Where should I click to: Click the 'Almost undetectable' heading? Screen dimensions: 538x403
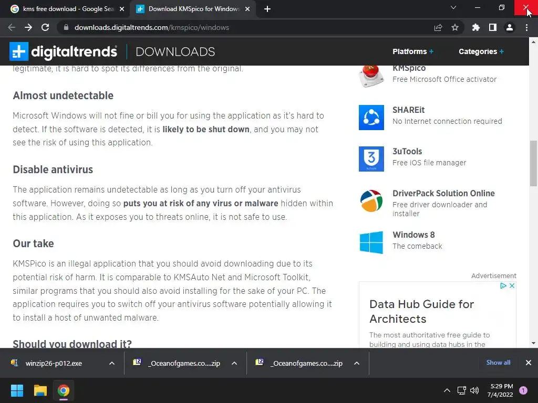click(x=63, y=96)
